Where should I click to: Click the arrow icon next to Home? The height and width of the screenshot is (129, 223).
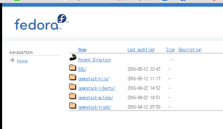click(12, 60)
